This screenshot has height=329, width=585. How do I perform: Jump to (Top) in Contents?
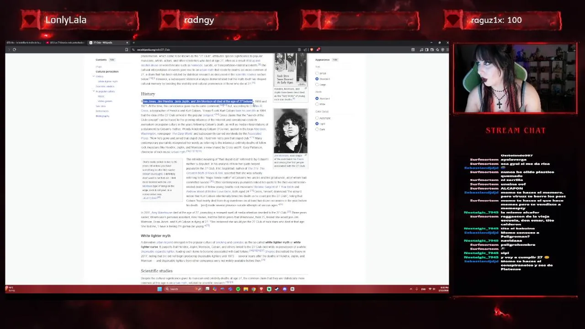(x=98, y=67)
